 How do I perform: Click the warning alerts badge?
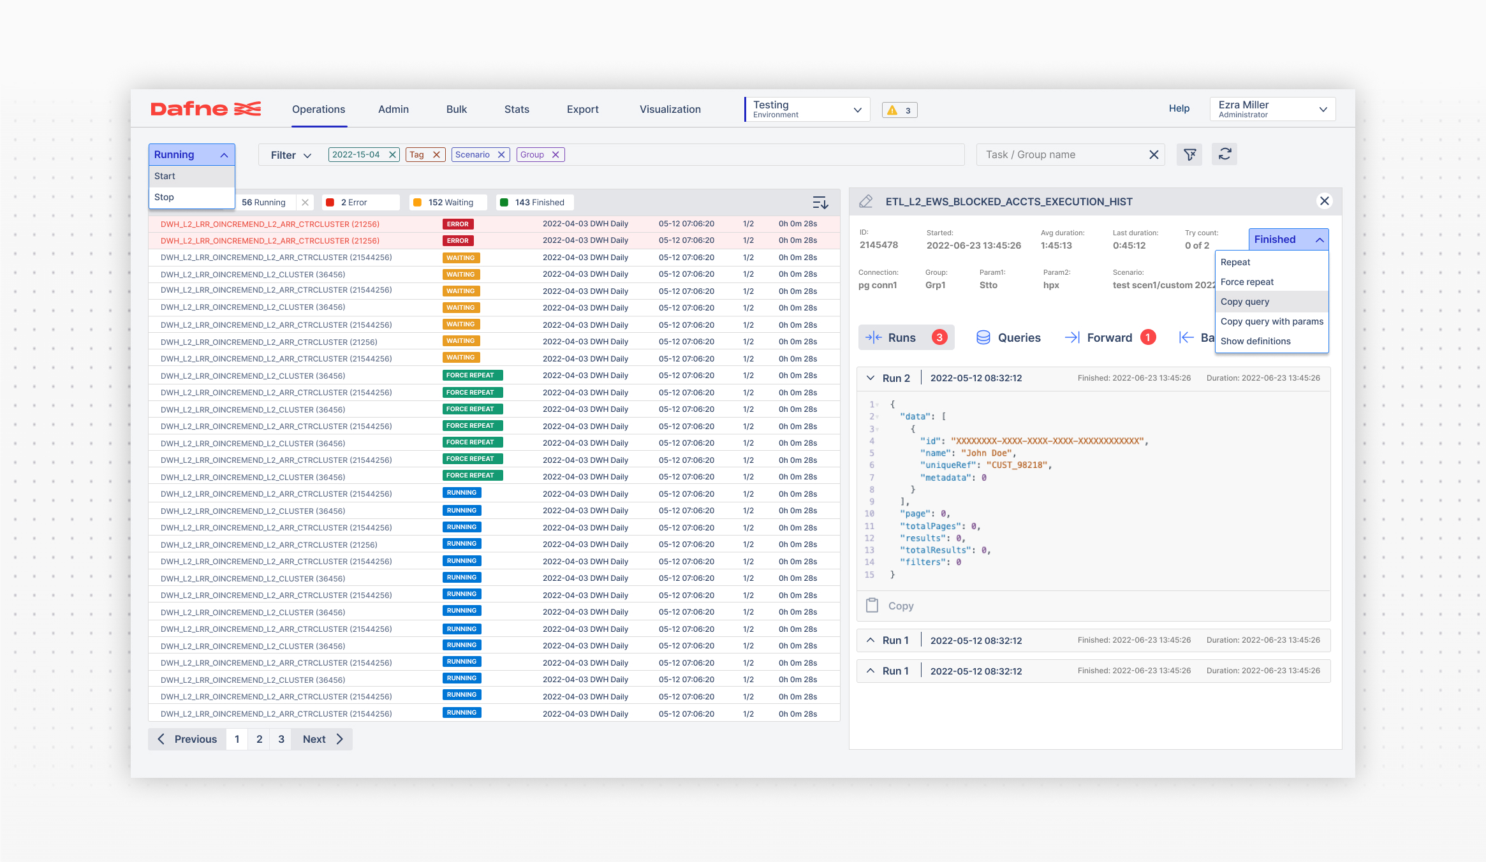[899, 110]
